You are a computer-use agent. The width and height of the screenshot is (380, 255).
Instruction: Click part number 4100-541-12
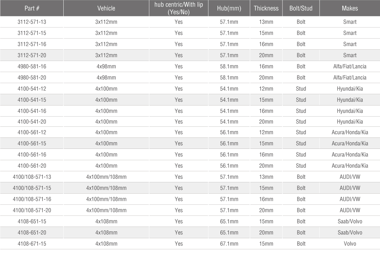32,89
